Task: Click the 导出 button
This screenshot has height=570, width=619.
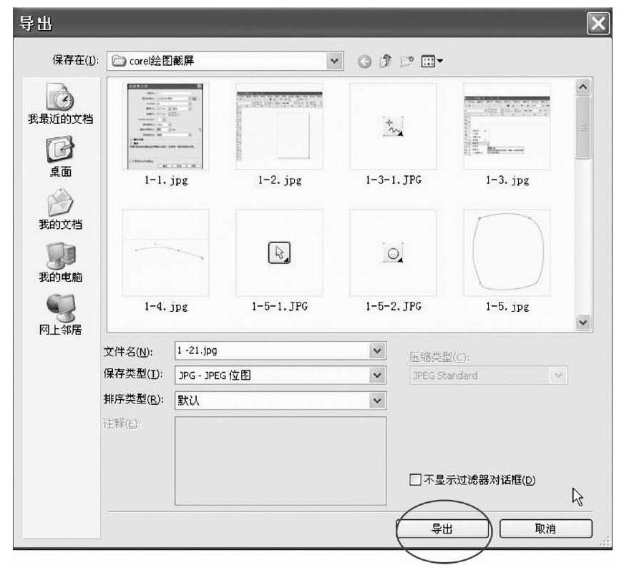Action: point(444,529)
